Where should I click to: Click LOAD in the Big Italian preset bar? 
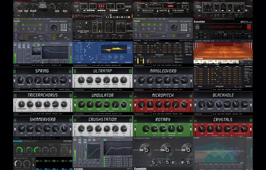pos(39,66)
